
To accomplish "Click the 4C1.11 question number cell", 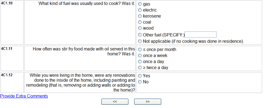I will point(12,58).
